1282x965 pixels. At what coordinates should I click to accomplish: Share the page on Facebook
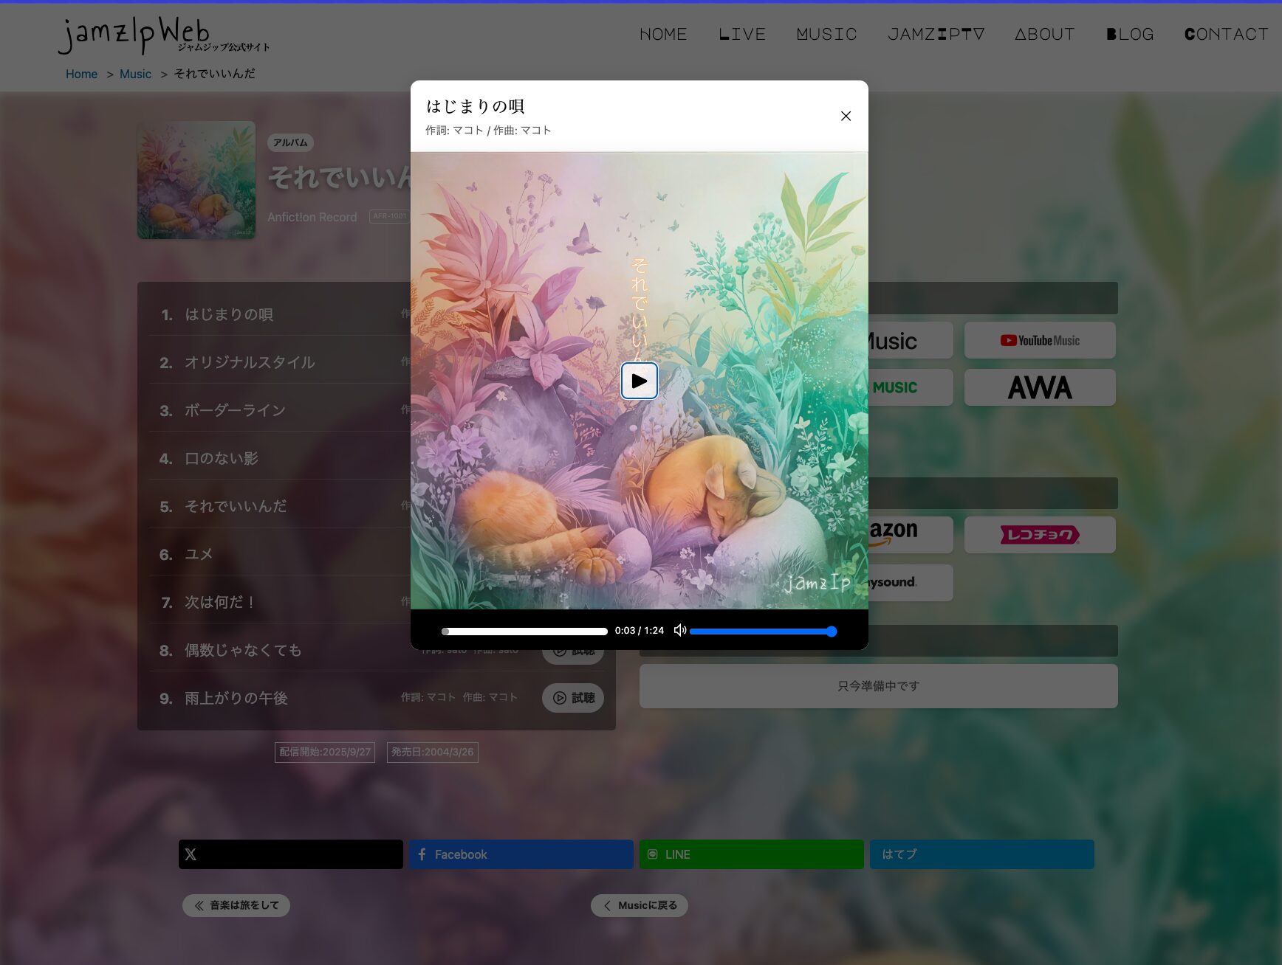(x=521, y=854)
